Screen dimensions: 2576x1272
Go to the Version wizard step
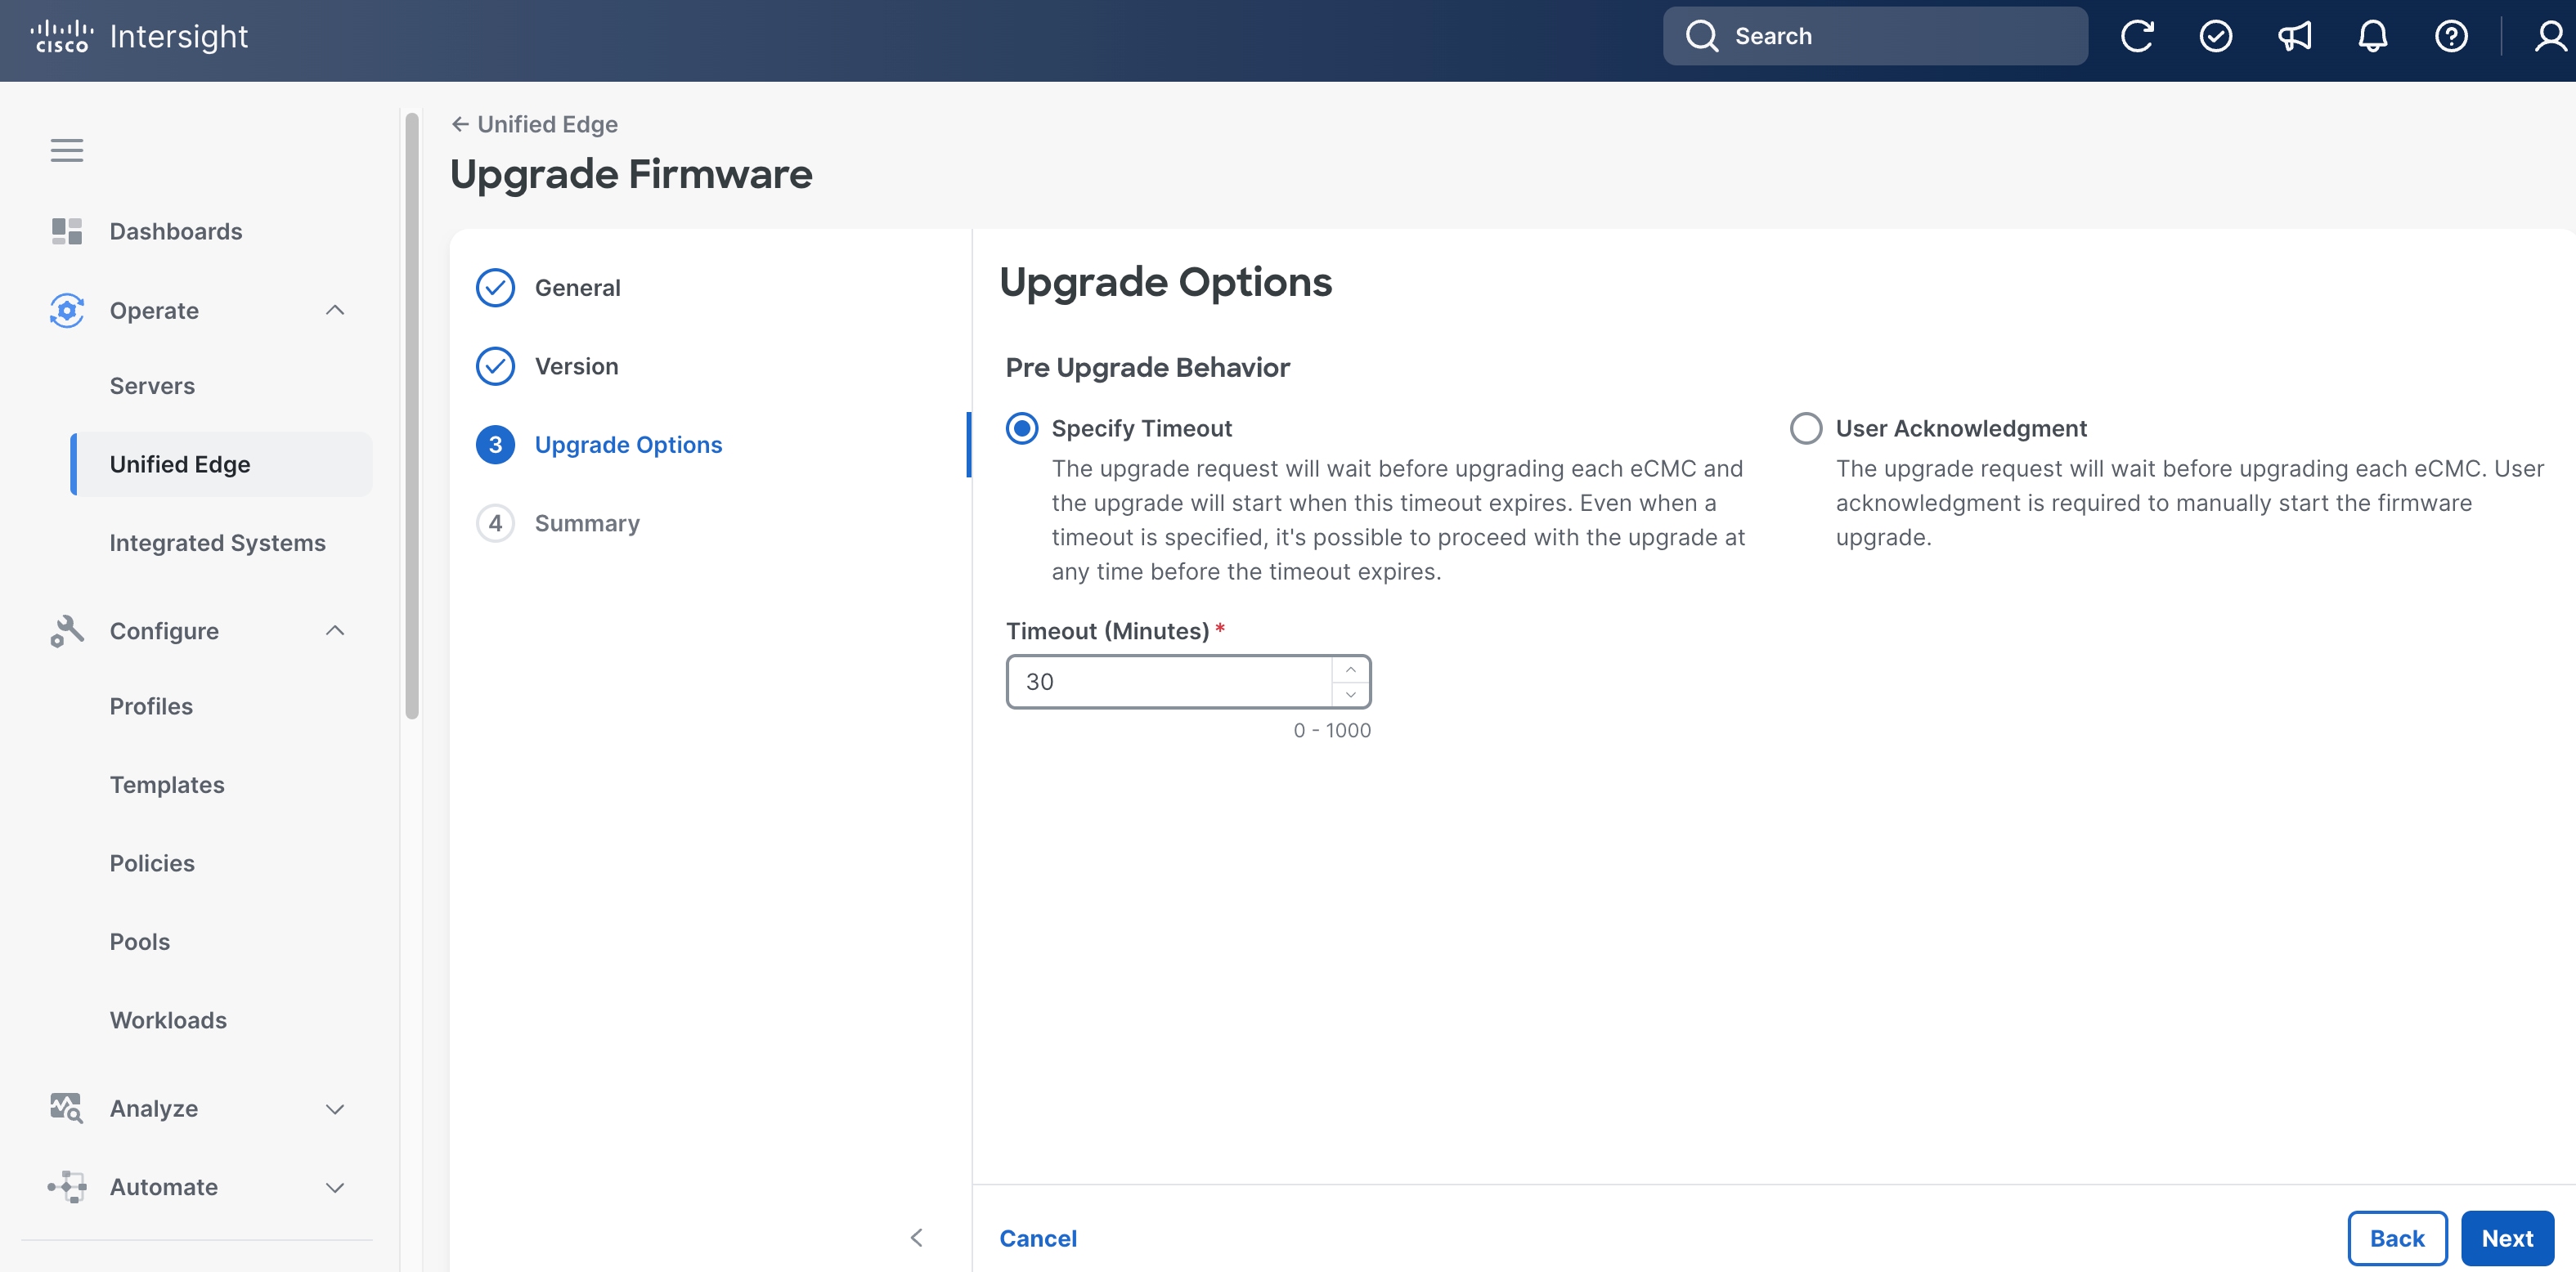pyautogui.click(x=576, y=366)
